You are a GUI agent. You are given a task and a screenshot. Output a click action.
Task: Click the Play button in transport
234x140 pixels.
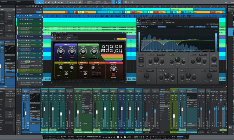pos(121,137)
